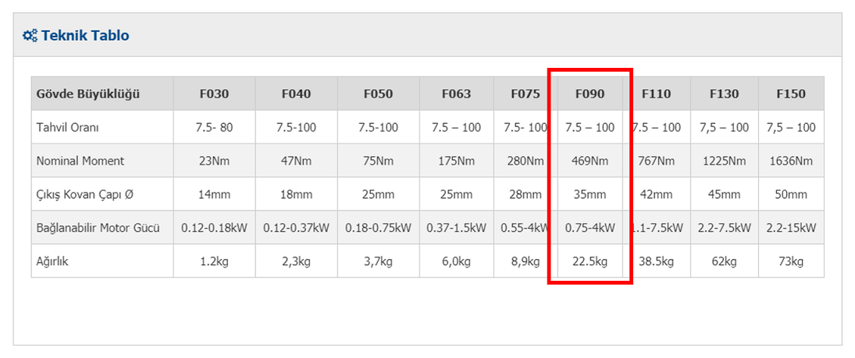Click the 469Nm cell under F090

[x=590, y=161]
